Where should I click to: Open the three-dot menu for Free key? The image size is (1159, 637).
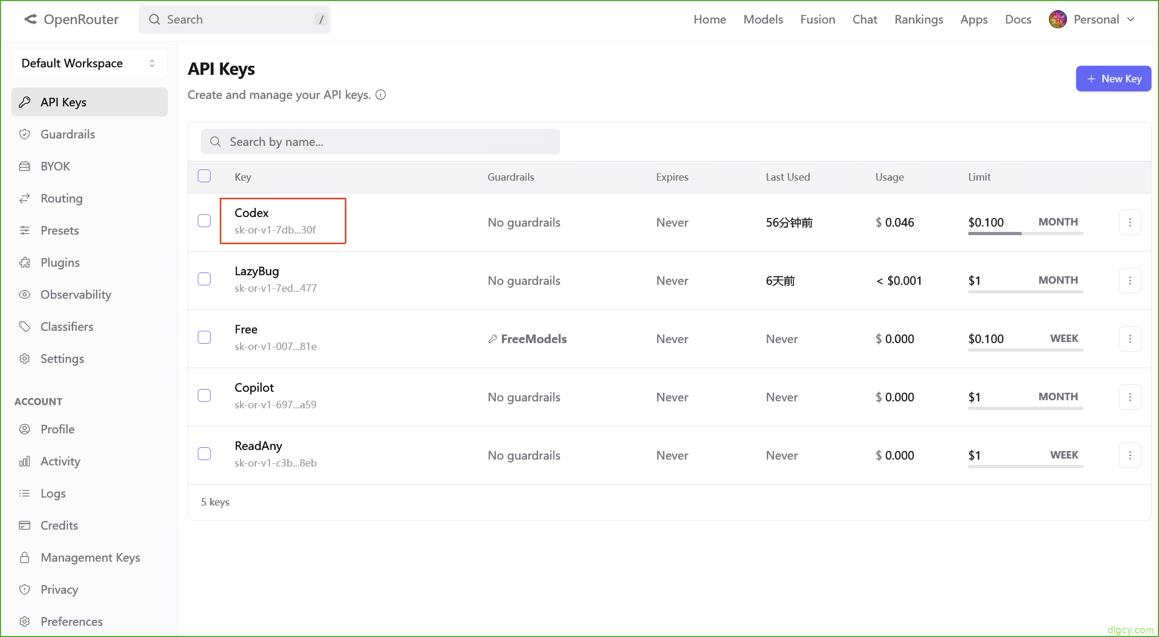[x=1130, y=339]
